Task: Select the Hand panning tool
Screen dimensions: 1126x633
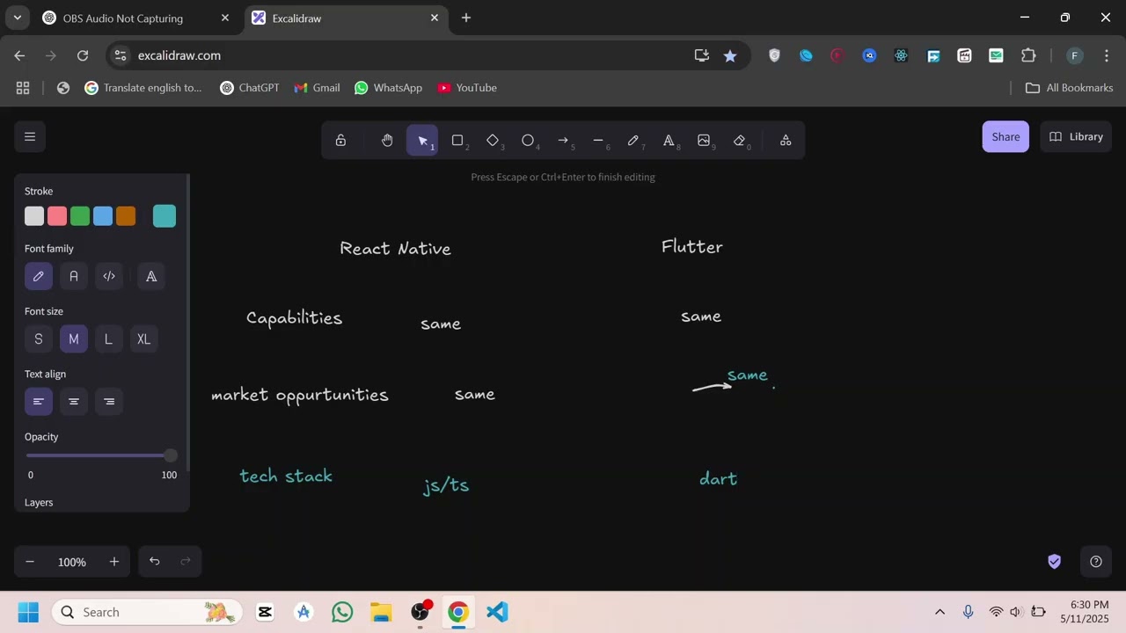Action: click(387, 141)
